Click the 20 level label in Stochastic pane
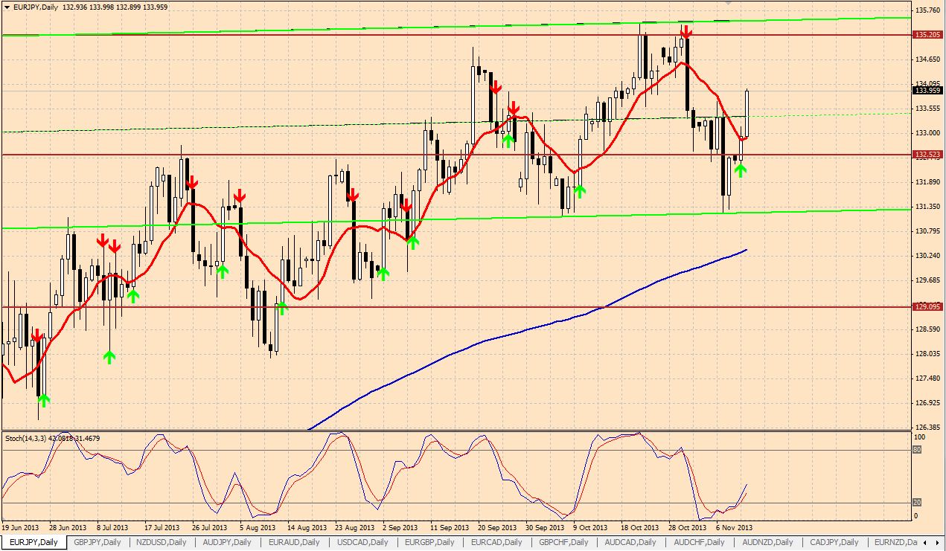The image size is (946, 551). [917, 503]
